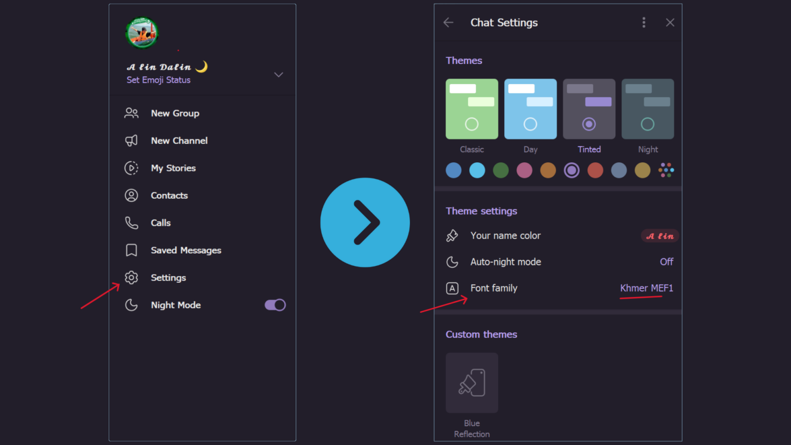The width and height of the screenshot is (791, 445).
Task: Click the Saved Messages bookmark icon
Action: (x=131, y=250)
